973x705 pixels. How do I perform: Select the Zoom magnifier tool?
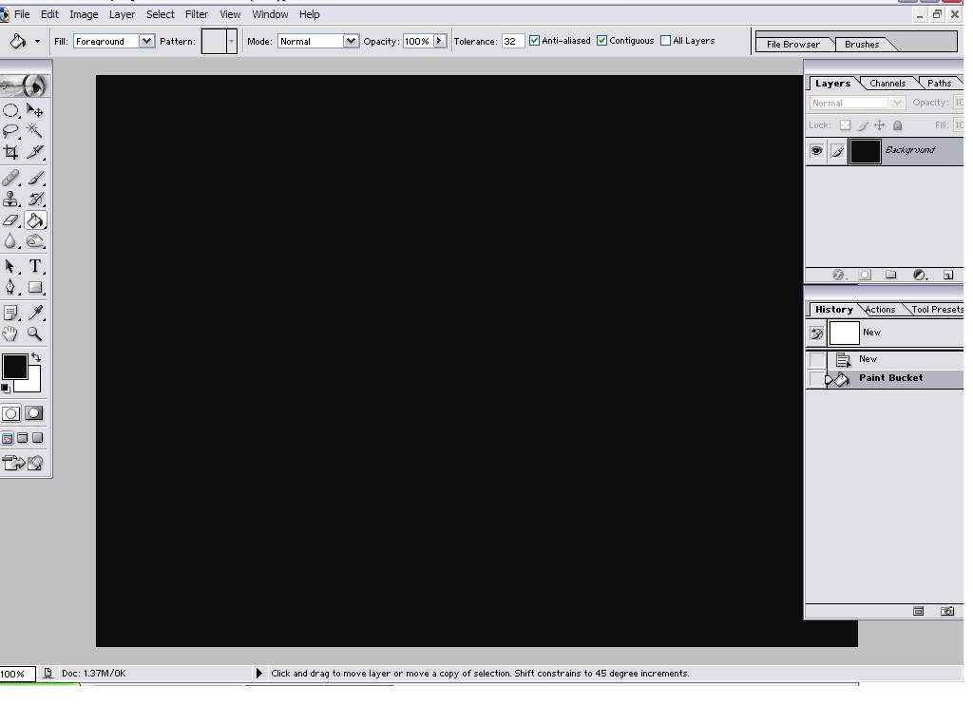pyautogui.click(x=35, y=333)
